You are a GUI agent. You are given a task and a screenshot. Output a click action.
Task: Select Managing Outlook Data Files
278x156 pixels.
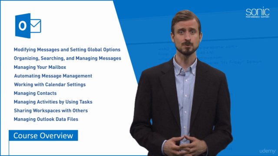(x=46, y=119)
